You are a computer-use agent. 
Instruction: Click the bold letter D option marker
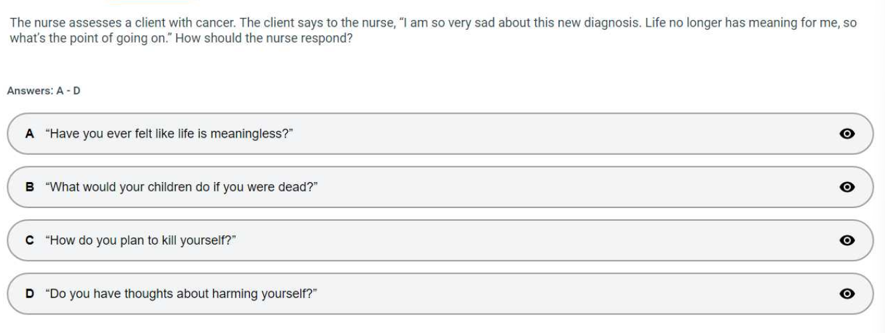[x=29, y=293]
